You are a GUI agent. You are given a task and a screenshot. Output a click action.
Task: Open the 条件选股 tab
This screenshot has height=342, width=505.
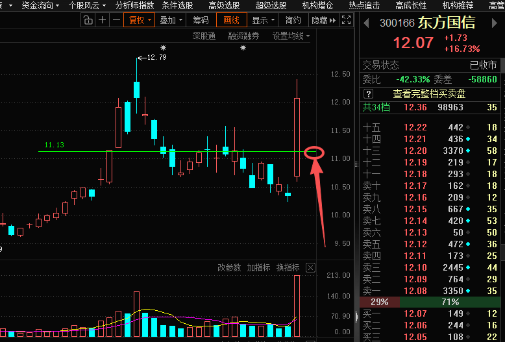pos(177,5)
